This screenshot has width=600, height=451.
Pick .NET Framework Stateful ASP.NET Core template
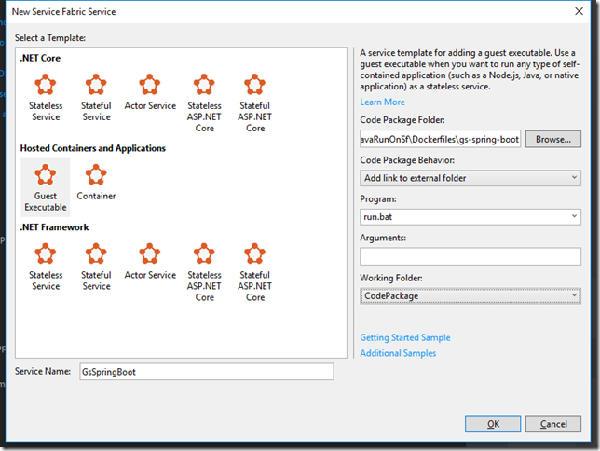coord(255,272)
